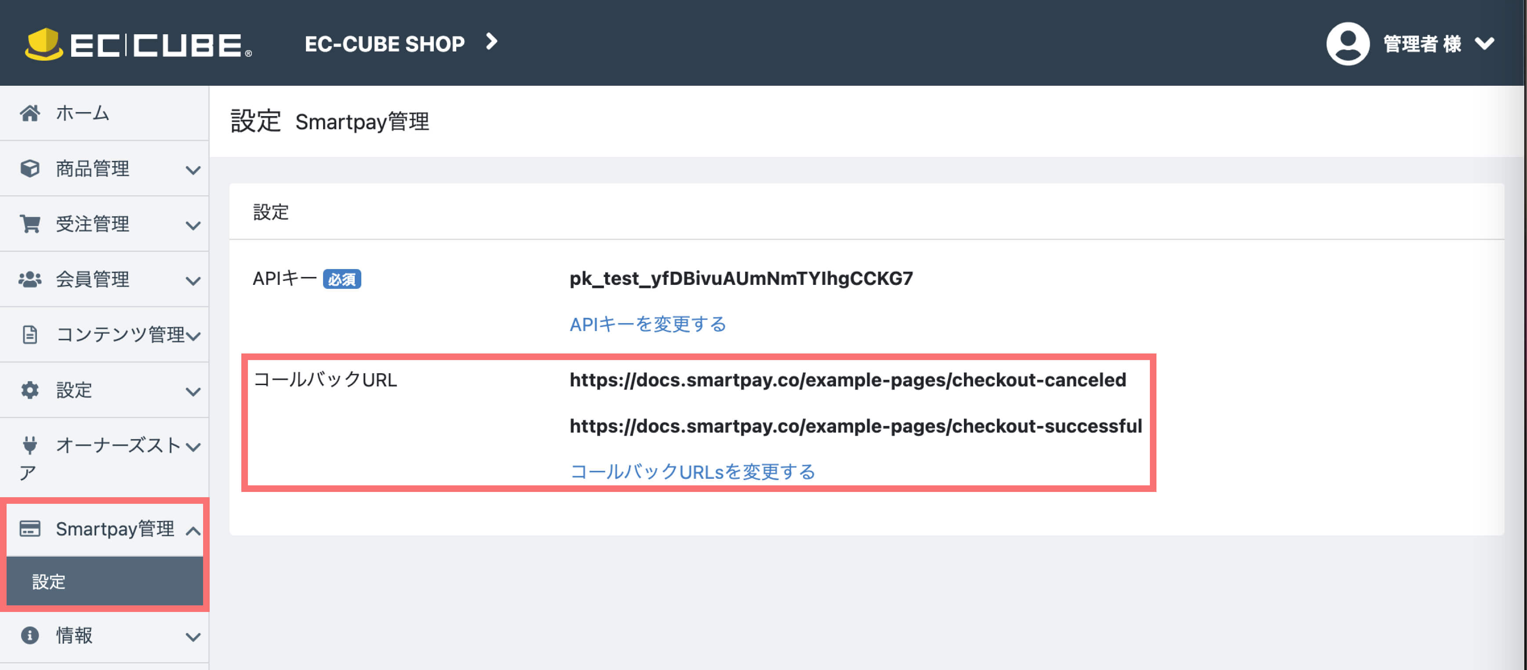Viewport: 1527px width, 670px height.
Task: Open the ホーム menu item
Action: 82,113
